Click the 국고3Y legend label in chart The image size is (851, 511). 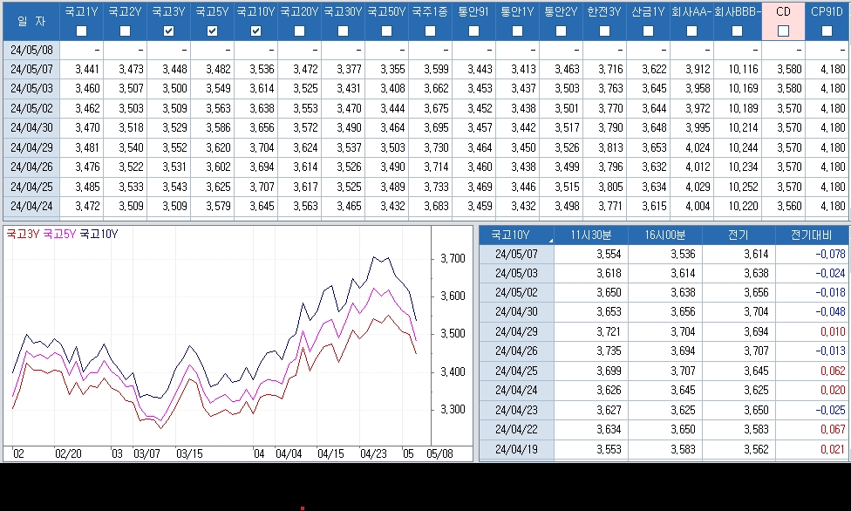23,234
